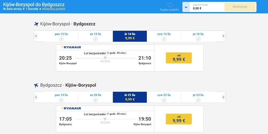Show later return dates with right arrow
268x134 pixels.
pyautogui.click(x=224, y=97)
